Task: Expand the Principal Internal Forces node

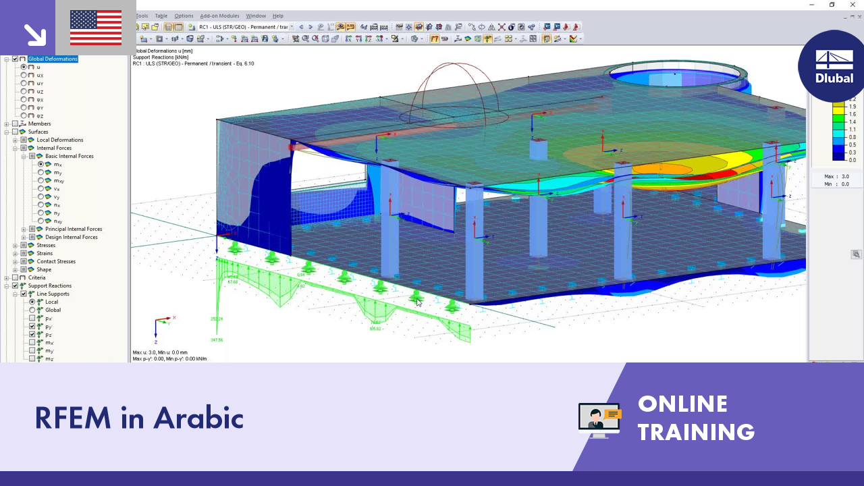Action: (x=25, y=229)
